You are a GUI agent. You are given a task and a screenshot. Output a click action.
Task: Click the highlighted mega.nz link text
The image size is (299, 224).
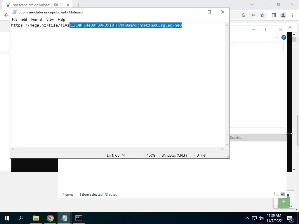pyautogui.click(x=126, y=25)
